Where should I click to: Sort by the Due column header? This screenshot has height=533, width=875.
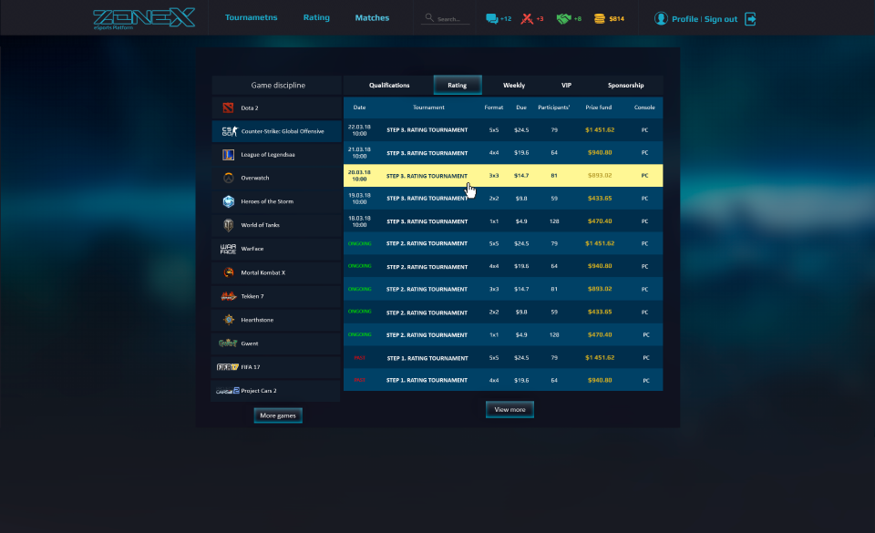coord(521,107)
